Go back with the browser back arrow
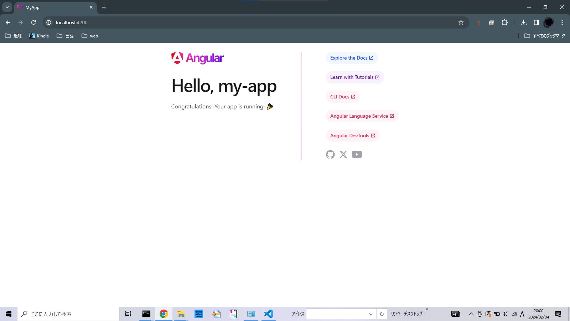Viewport: 570px width, 321px height. (x=8, y=22)
